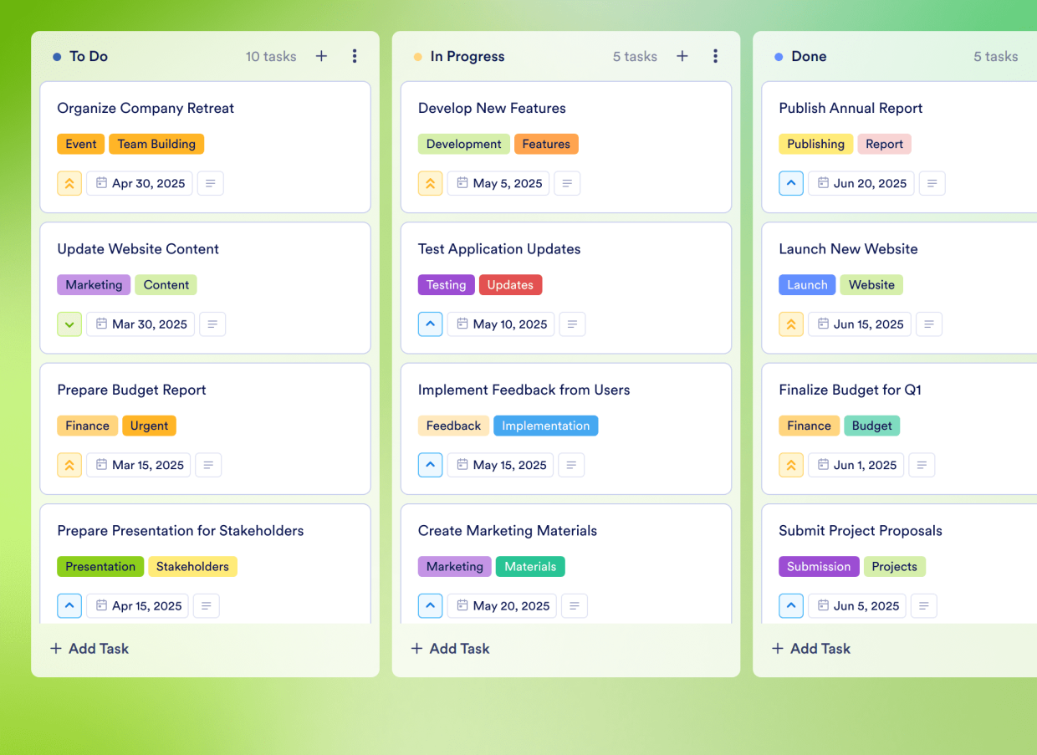This screenshot has height=755, width=1037.
Task: Open priority selector on Update Website Content
Action: (69, 324)
